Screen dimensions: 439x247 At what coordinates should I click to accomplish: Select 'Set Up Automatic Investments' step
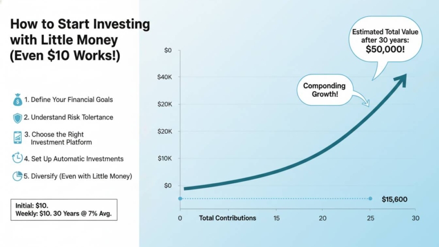tap(74, 159)
